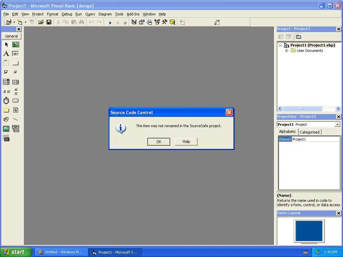Image resolution: width=343 pixels, height=257 pixels.
Task: Click the Project panel scrollbar left arrow
Action: coord(280,109)
